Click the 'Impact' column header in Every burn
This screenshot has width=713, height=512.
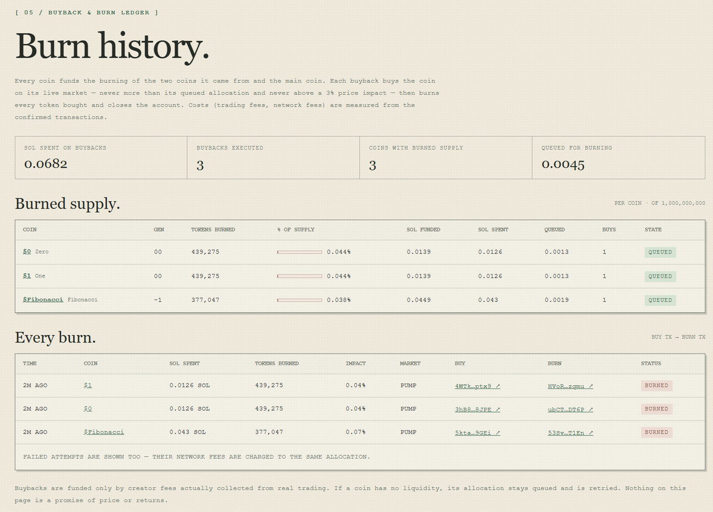(x=356, y=364)
